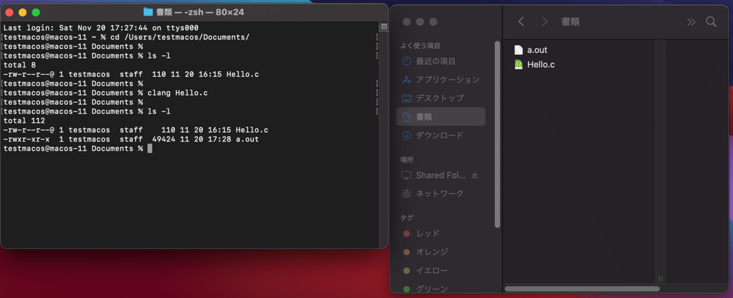
Task: Click the 'cd /Users/testmacos/Documents/' command line
Action: point(126,37)
